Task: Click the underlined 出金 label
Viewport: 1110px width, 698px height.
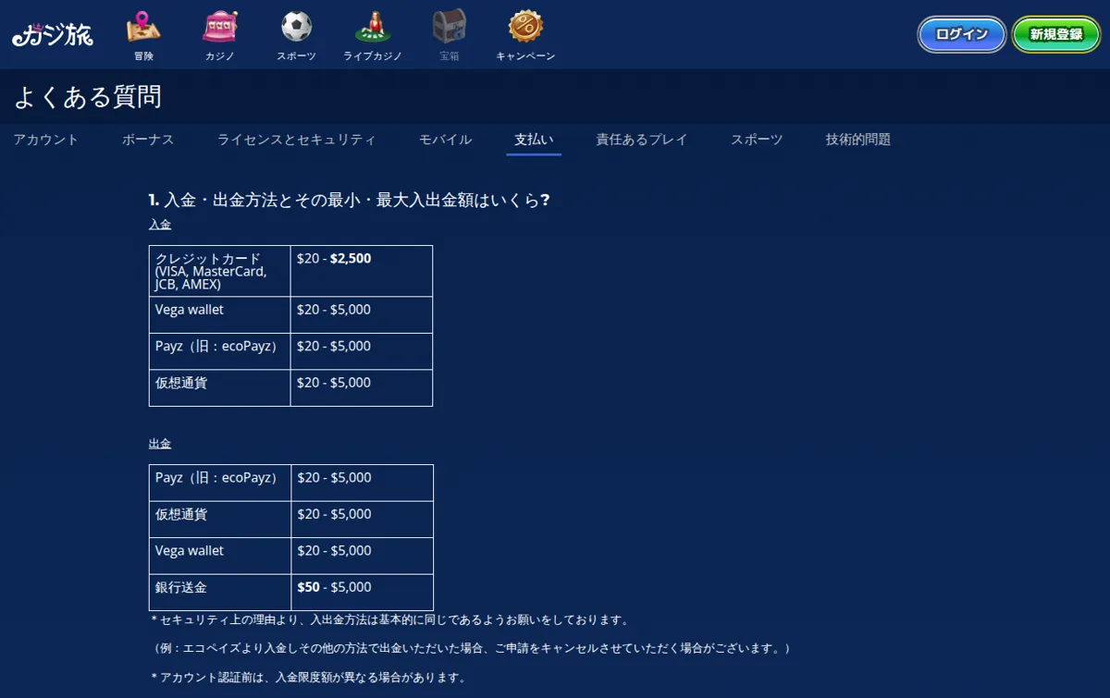Action: click(x=160, y=444)
